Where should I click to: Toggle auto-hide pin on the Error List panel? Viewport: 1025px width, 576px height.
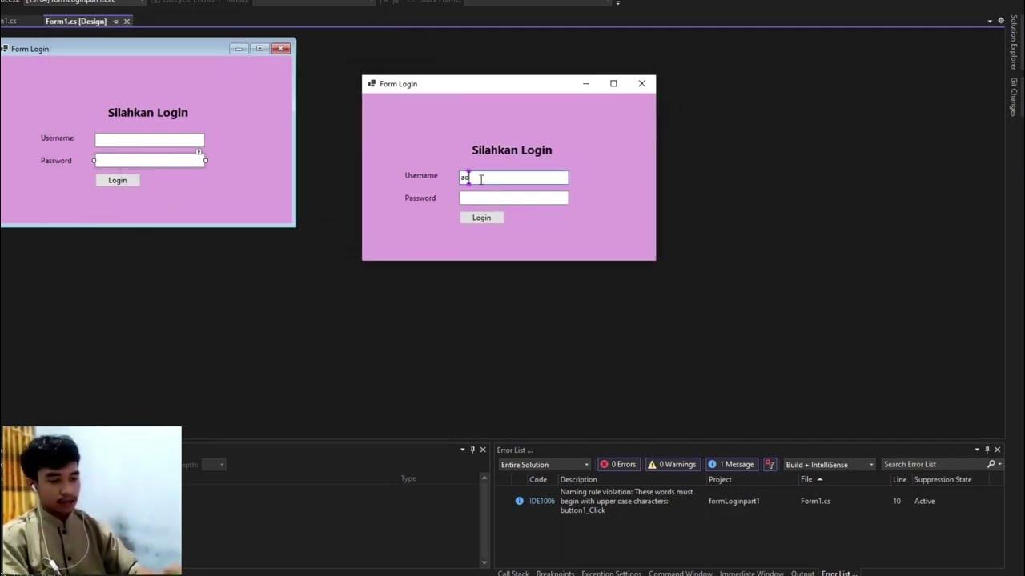987,450
